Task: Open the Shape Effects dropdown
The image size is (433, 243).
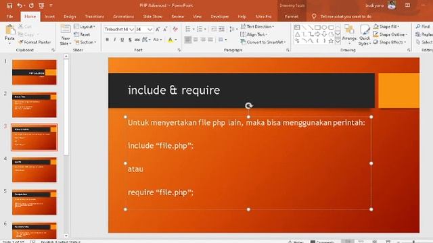Action: click(390, 42)
